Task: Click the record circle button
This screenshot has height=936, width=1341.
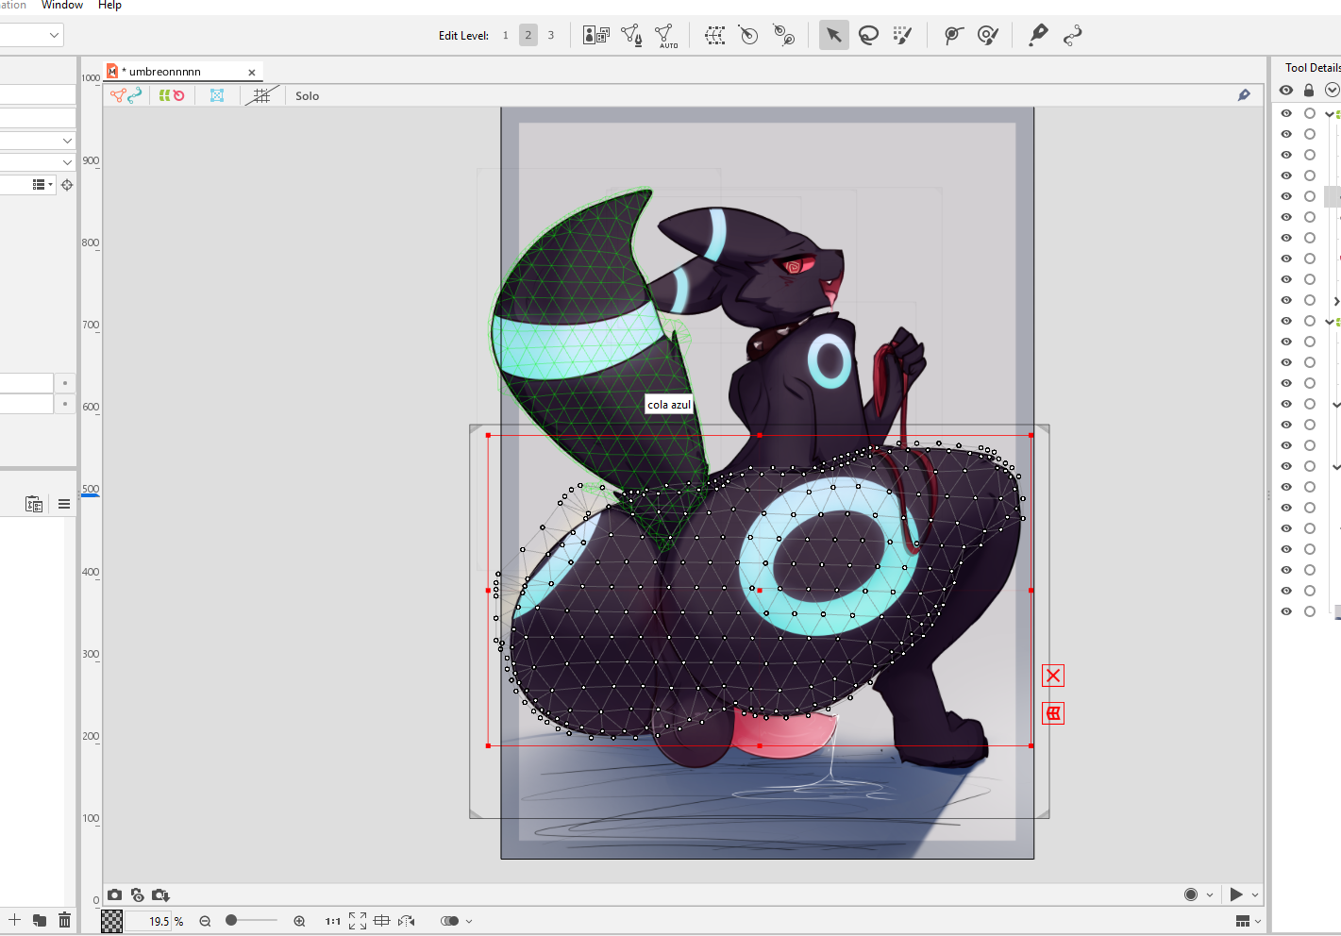Action: click(x=1191, y=894)
